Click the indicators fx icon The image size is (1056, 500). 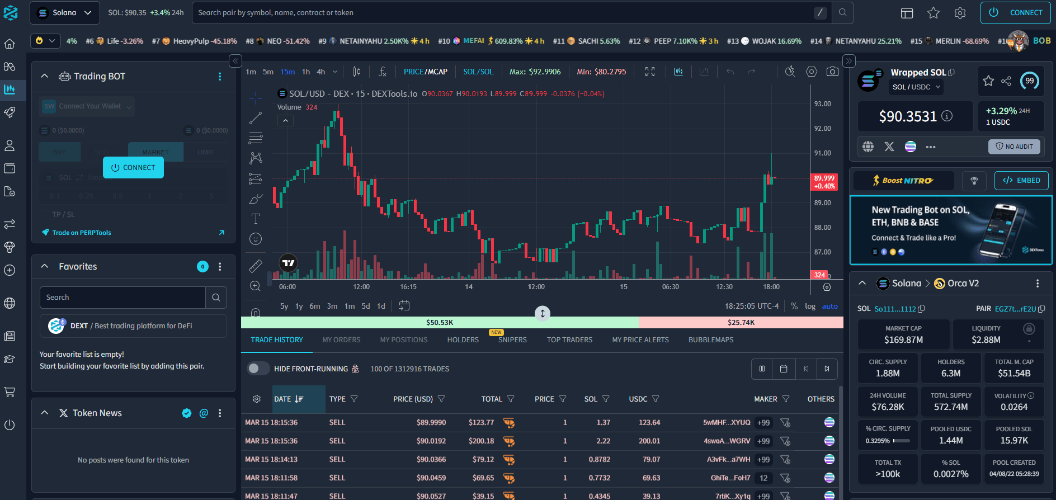pyautogui.click(x=383, y=72)
